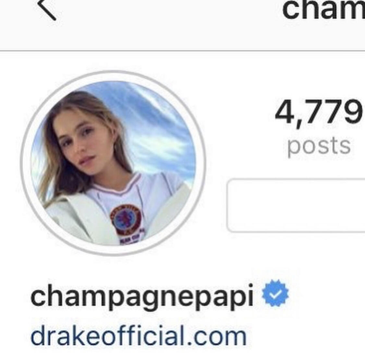Image resolution: width=365 pixels, height=364 pixels.
Task: Click the empty outlined profile button
Action: (x=296, y=205)
